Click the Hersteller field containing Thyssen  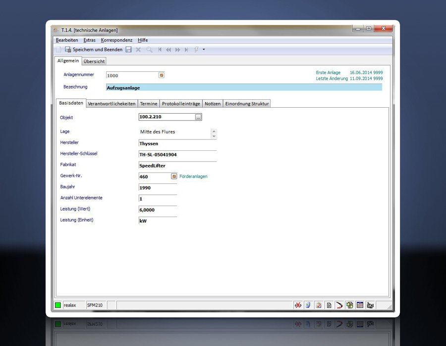point(177,143)
